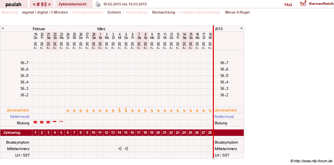
Task: Collapse the chart with the top-right < arrow
Action: [241, 28]
